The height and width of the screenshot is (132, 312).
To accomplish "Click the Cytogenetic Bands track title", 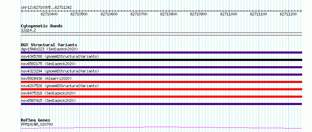I will [x=42, y=26].
